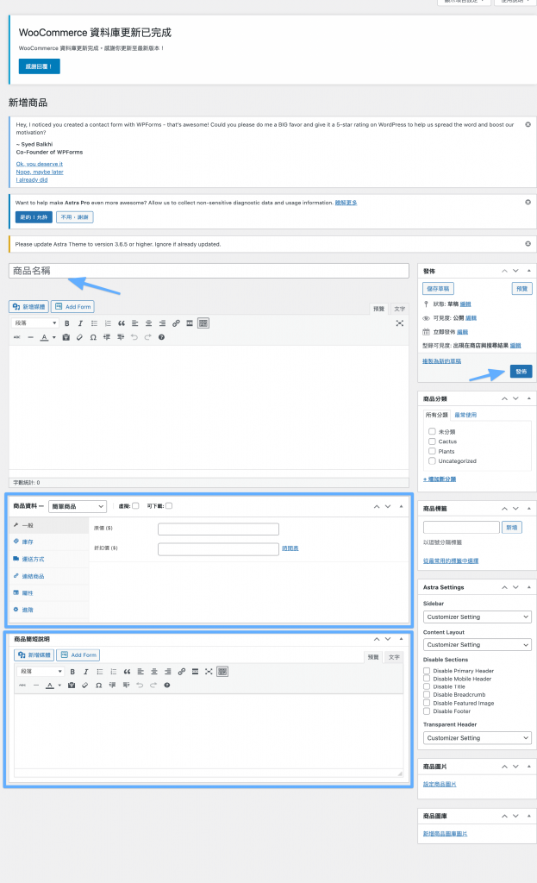537x883 pixels.
Task: Check the 可下載 (downloadable) checkbox
Action: pyautogui.click(x=169, y=505)
